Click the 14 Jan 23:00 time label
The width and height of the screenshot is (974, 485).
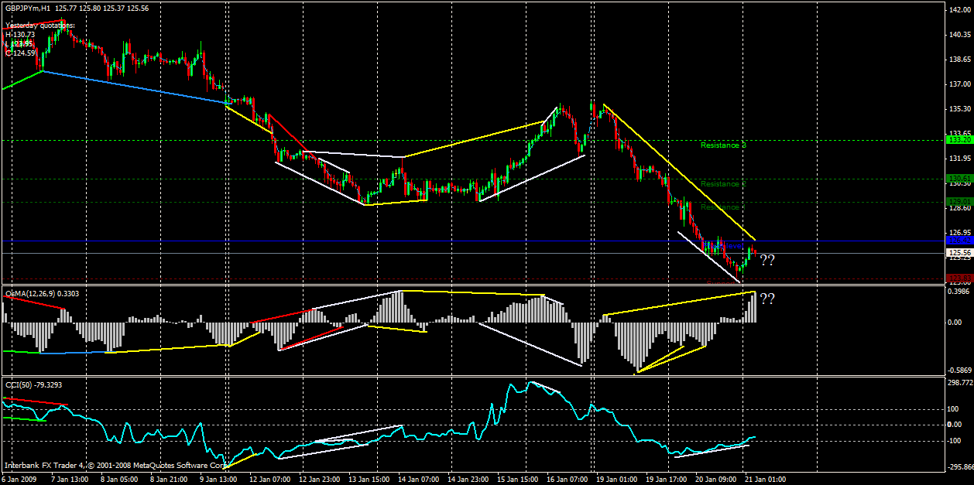coord(467,479)
